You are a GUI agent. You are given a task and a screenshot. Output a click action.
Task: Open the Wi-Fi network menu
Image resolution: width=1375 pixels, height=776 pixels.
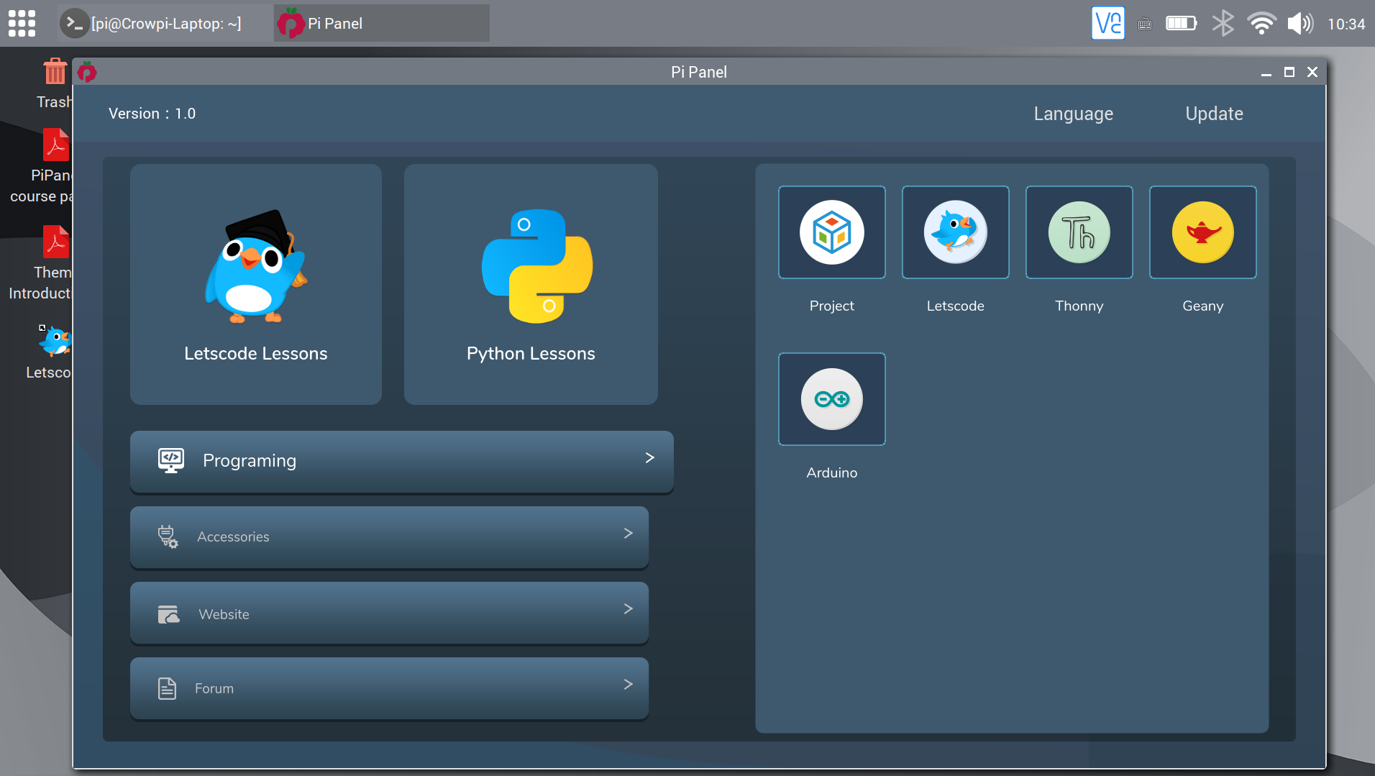point(1261,23)
